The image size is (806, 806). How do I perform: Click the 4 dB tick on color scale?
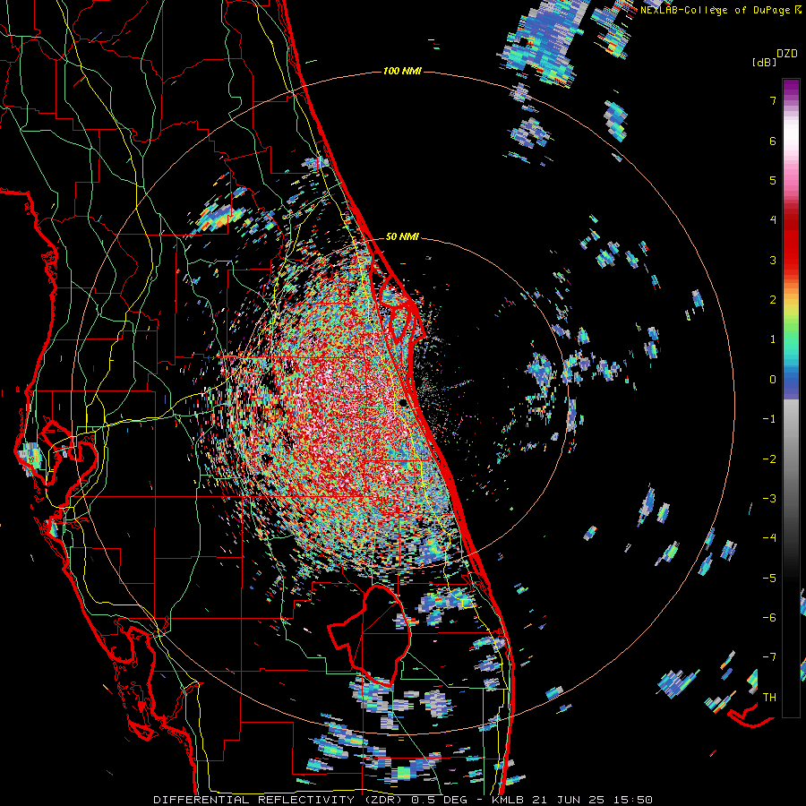(773, 220)
